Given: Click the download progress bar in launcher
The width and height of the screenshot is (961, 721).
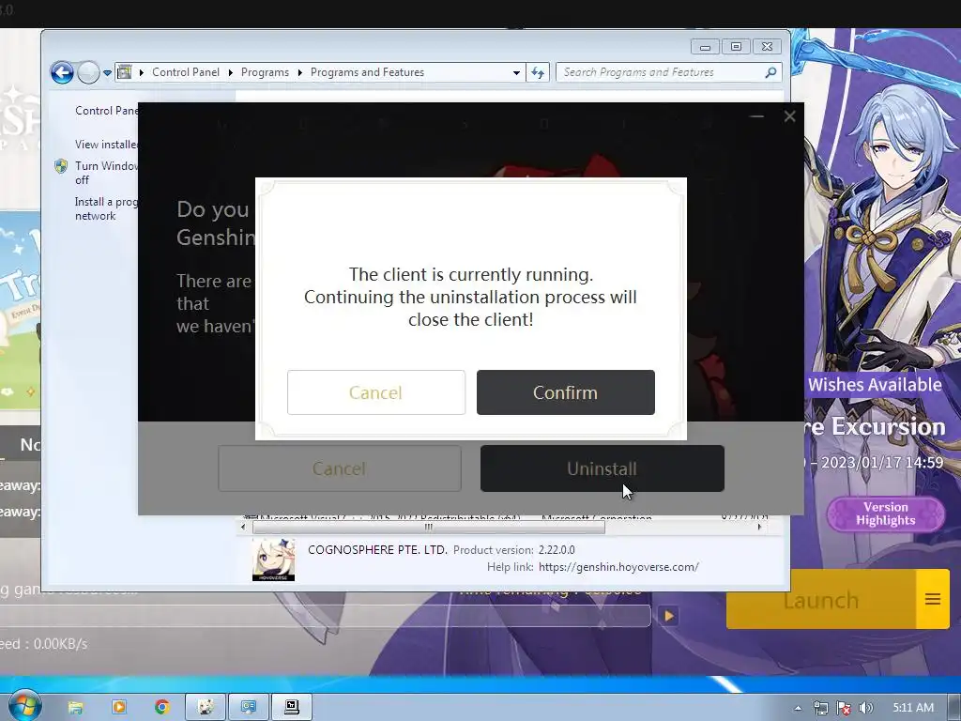Looking at the screenshot, I should 325,616.
